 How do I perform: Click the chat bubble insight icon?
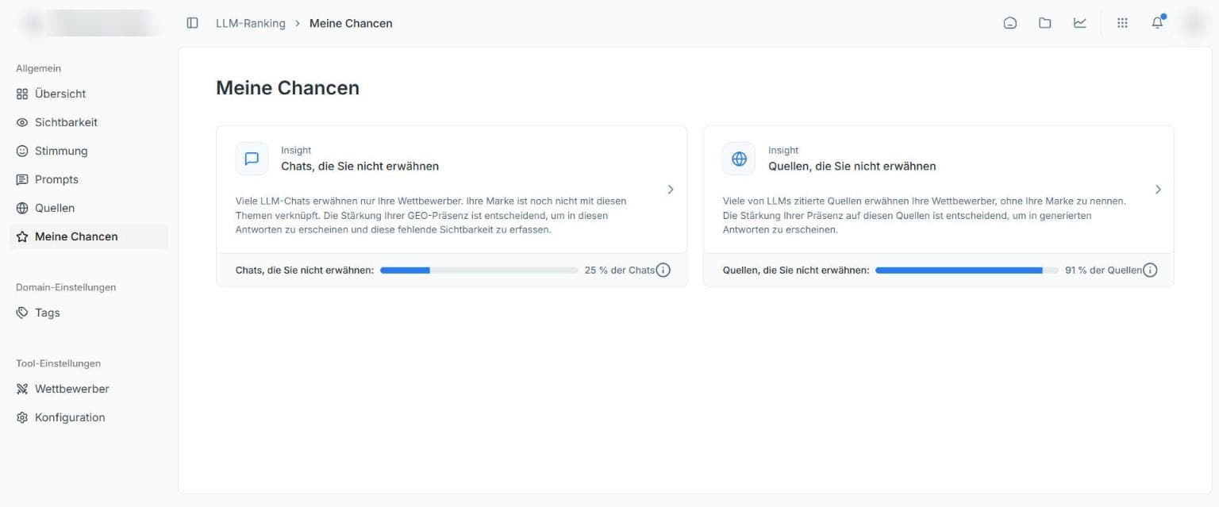point(252,159)
